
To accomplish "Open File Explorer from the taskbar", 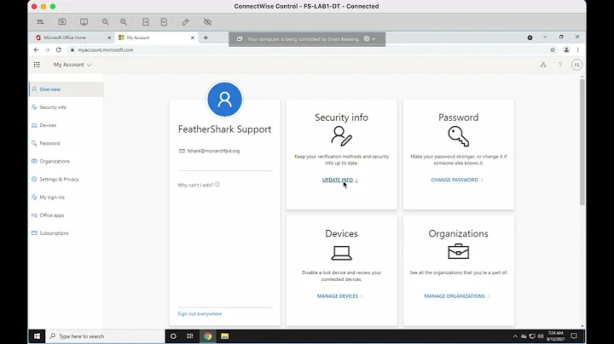I will 225,336.
